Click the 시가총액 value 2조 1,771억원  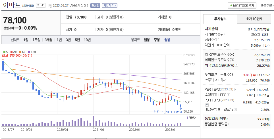tap(259, 29)
